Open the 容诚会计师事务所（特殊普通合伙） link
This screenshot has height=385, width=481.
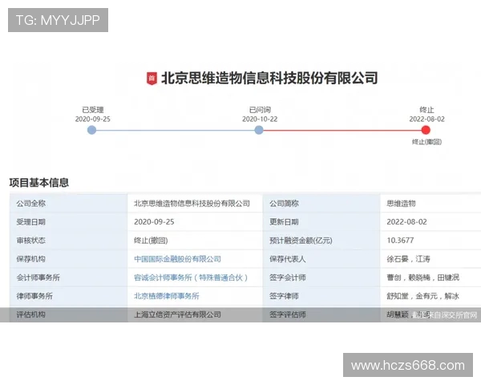click(x=191, y=278)
